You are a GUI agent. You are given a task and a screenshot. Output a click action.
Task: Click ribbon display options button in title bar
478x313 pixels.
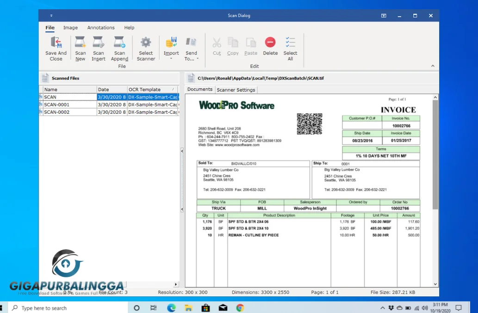coord(384,16)
